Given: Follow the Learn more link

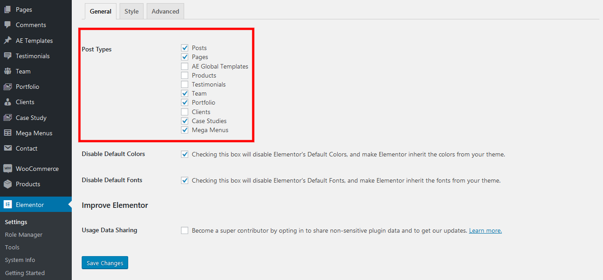Looking at the screenshot, I should tap(485, 230).
